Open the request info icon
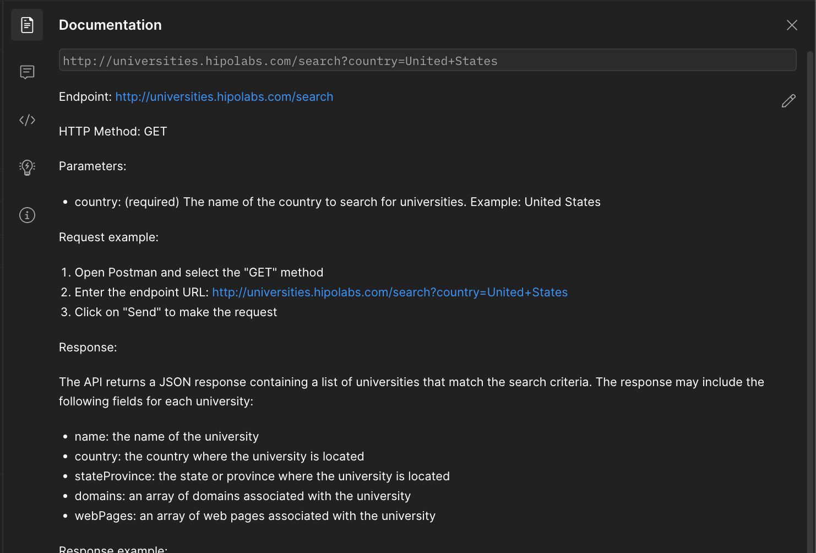The image size is (816, 553). tap(27, 215)
